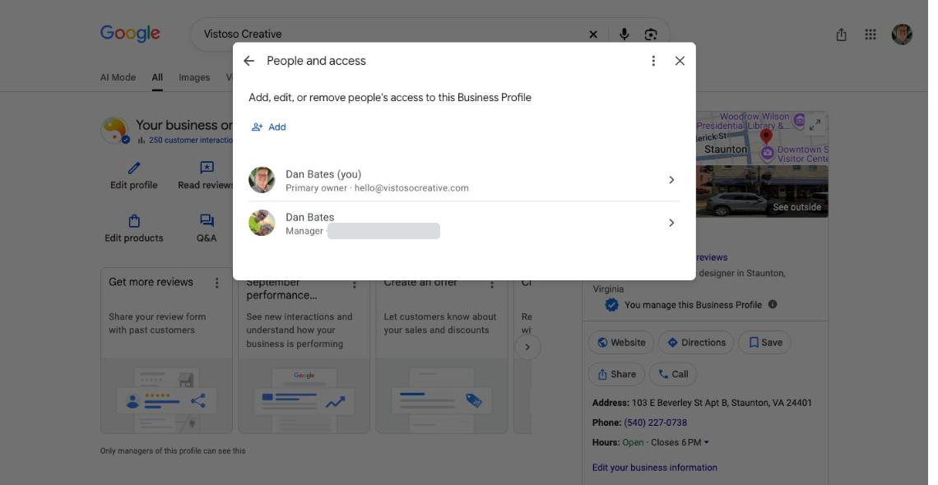Start voice search with the microphone icon

(x=624, y=35)
